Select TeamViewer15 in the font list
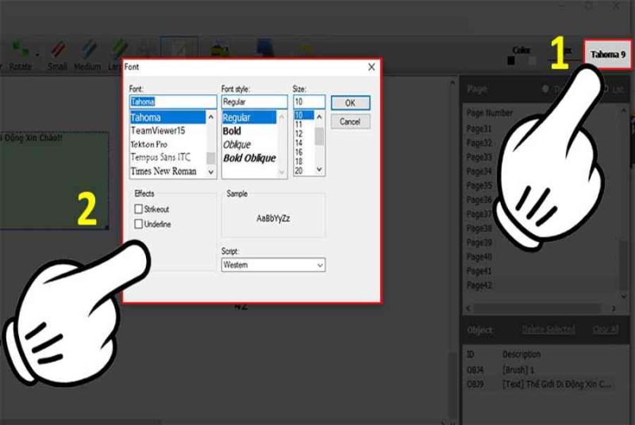Screen dimensions: 635x425 (x=167, y=131)
